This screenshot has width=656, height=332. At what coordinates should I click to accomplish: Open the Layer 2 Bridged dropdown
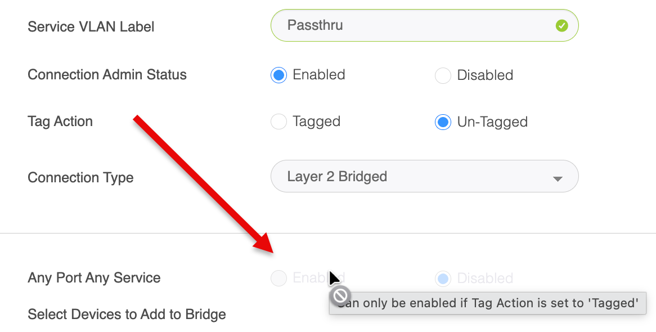click(x=424, y=177)
